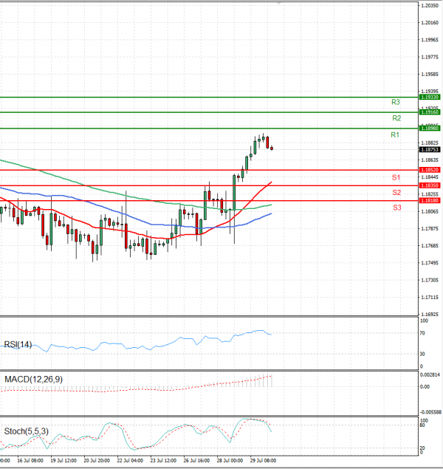Click the 1.20350 price axis value
443x469 pixels.
coord(430,6)
